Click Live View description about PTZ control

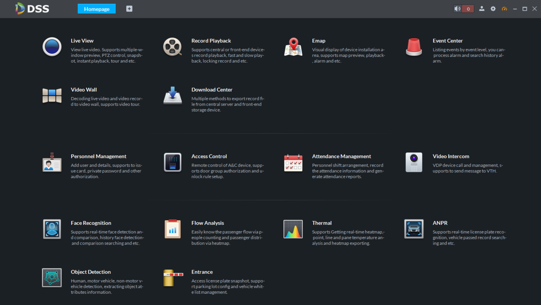tap(107, 55)
